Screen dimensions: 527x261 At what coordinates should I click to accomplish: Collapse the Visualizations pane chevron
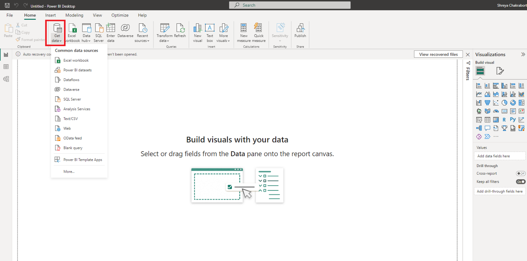click(523, 54)
